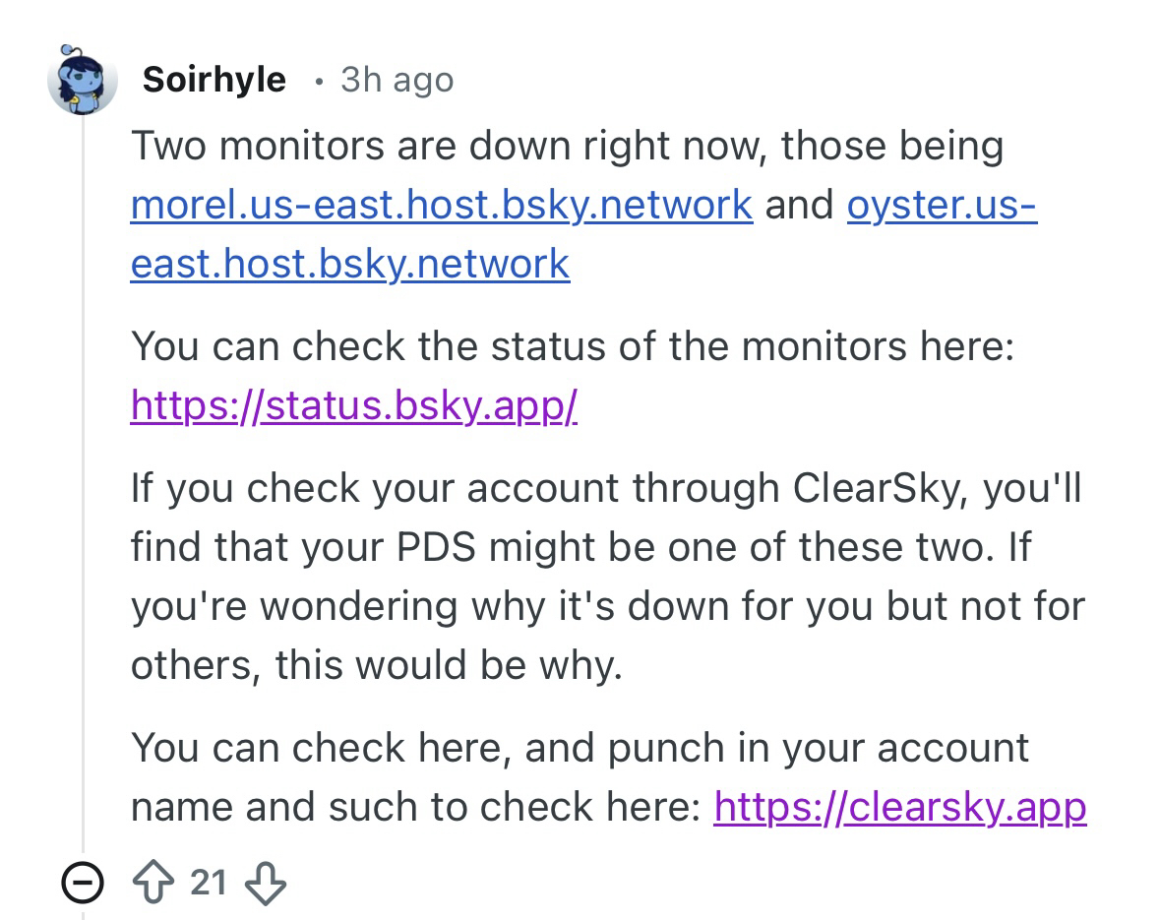This screenshot has width=1160, height=920.
Task: Collapse the comment with the minus circle
Action: click(x=83, y=885)
